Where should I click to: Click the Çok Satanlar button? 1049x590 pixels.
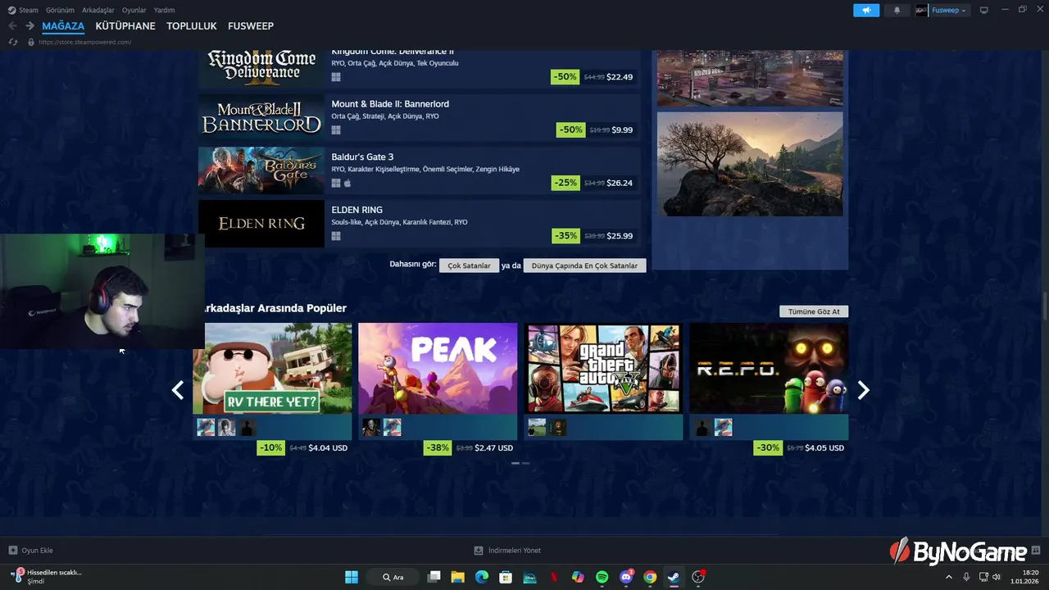coord(469,265)
